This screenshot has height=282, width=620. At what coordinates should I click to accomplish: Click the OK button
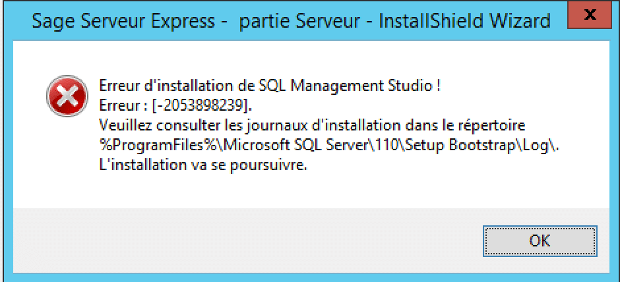tap(540, 241)
